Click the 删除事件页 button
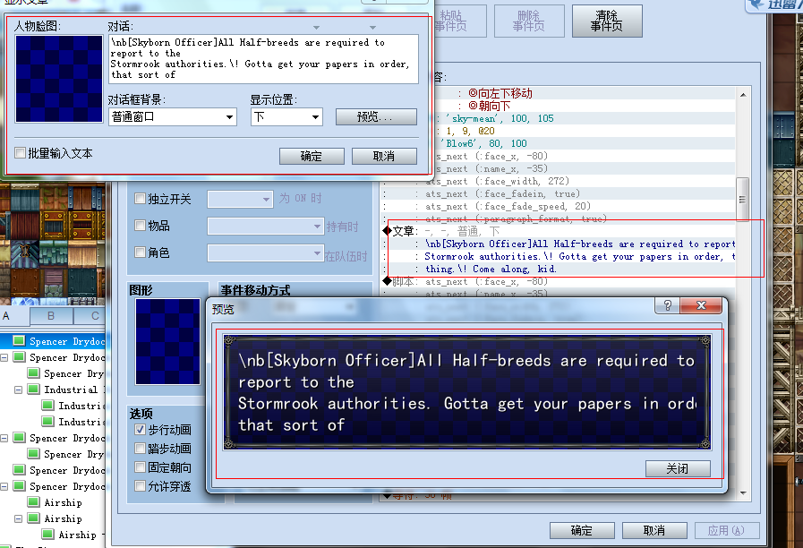Screen dimensions: 803x548 pyautogui.click(x=529, y=21)
